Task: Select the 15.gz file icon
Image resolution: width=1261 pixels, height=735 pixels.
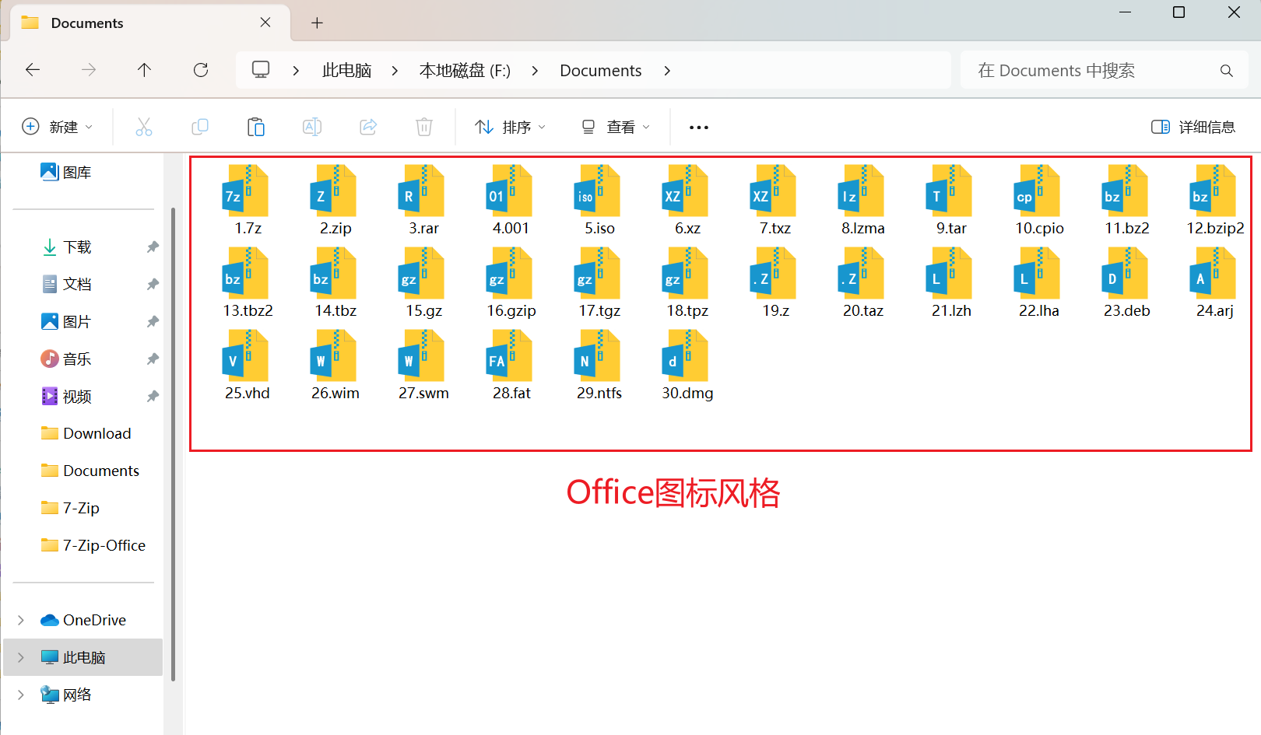Action: click(421, 273)
